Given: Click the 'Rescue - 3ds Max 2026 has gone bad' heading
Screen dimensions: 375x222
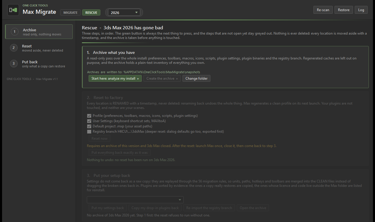Looking at the screenshot, I should click(122, 28).
